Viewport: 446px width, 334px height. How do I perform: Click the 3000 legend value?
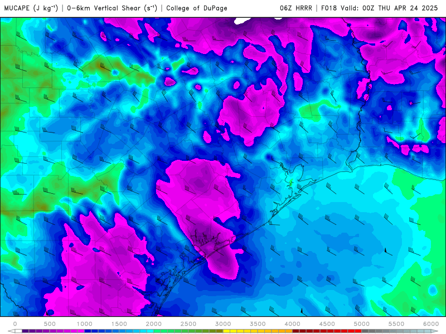click(x=223, y=324)
